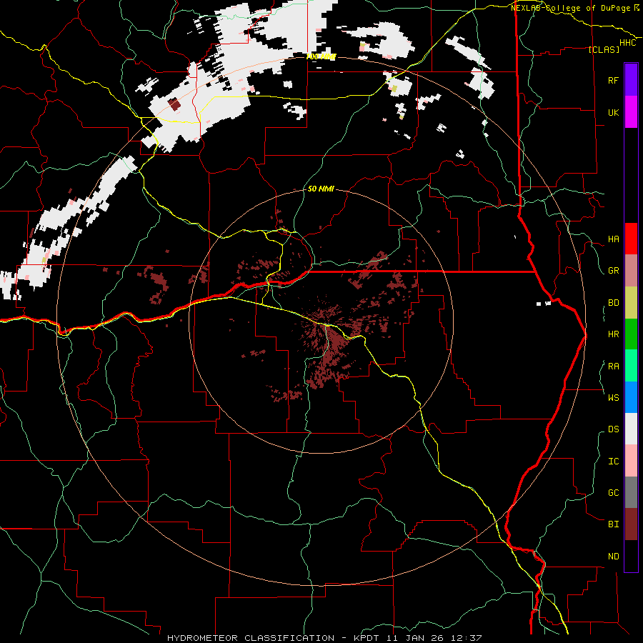Click the HHC product label
This screenshot has height=643, width=643.
coord(628,43)
